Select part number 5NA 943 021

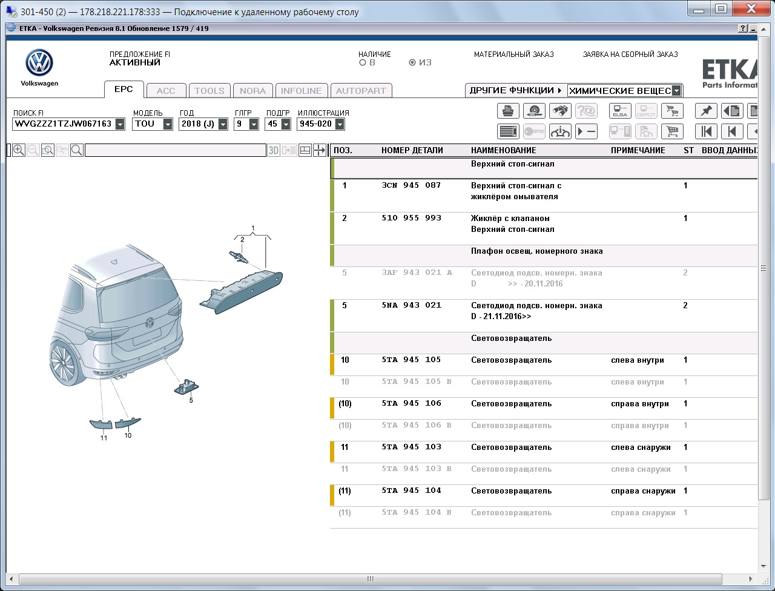point(412,305)
